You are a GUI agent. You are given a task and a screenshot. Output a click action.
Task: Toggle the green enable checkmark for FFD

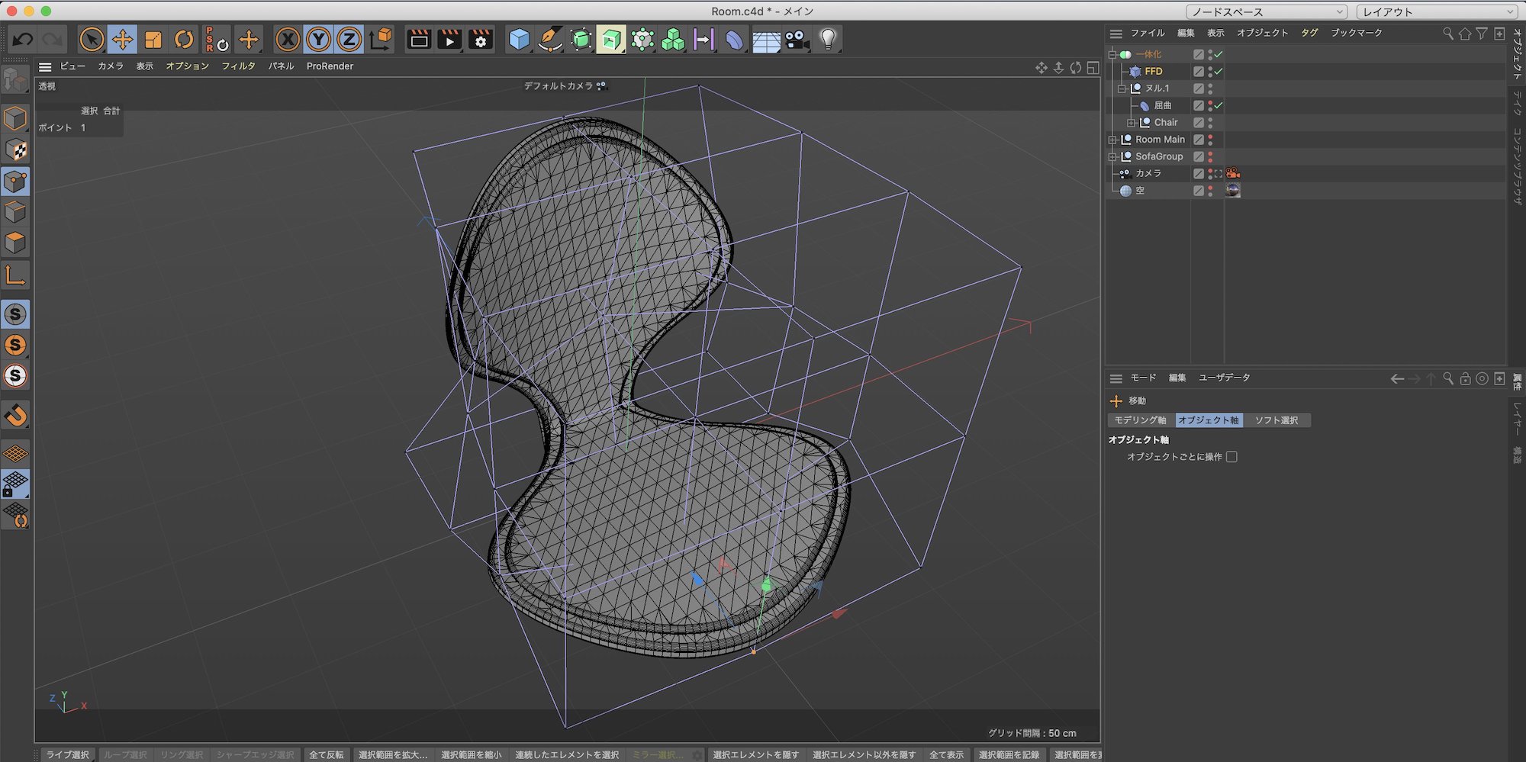click(1219, 72)
